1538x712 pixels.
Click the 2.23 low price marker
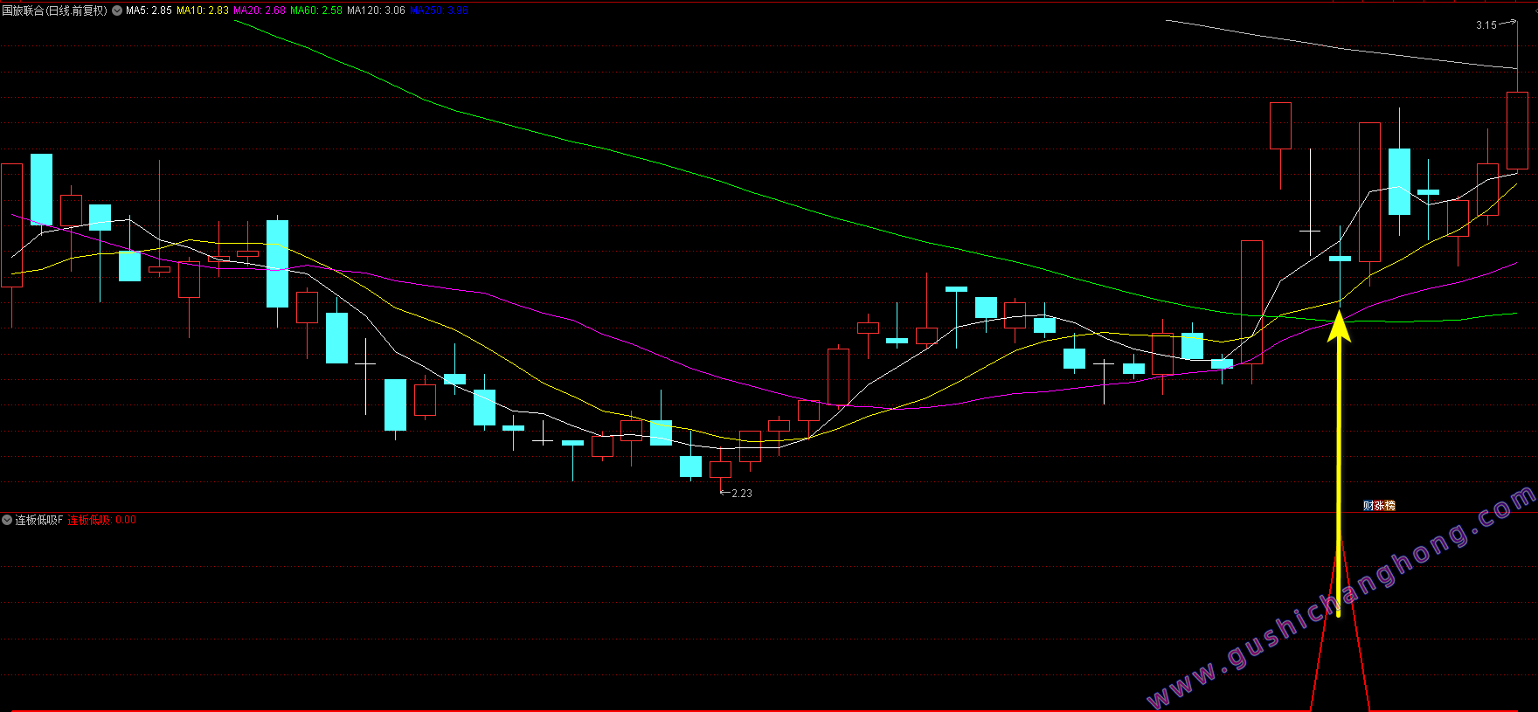741,494
